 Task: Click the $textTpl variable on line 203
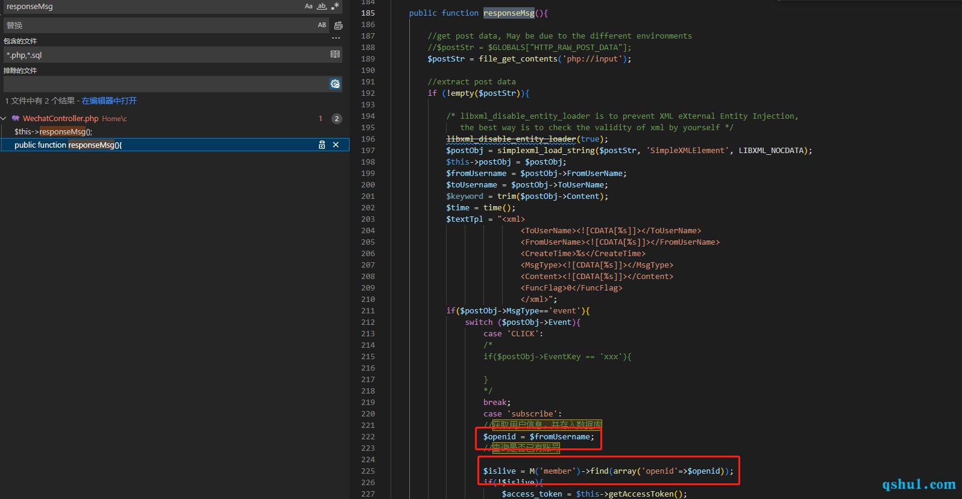[465, 219]
